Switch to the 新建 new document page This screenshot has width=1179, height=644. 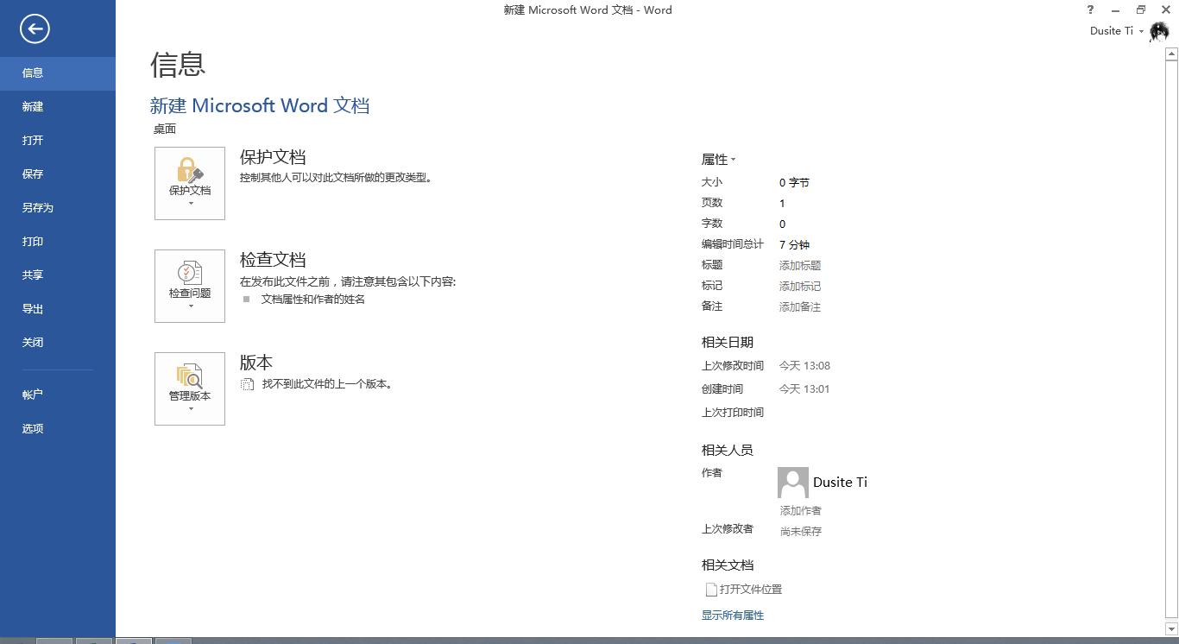coord(32,106)
